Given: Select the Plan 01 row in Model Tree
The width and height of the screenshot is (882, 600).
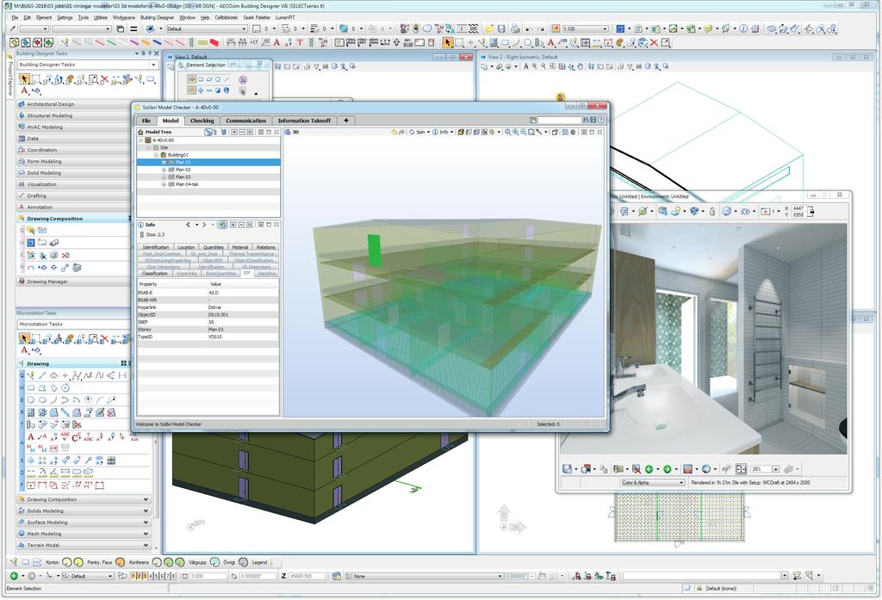Looking at the screenshot, I should click(208, 162).
